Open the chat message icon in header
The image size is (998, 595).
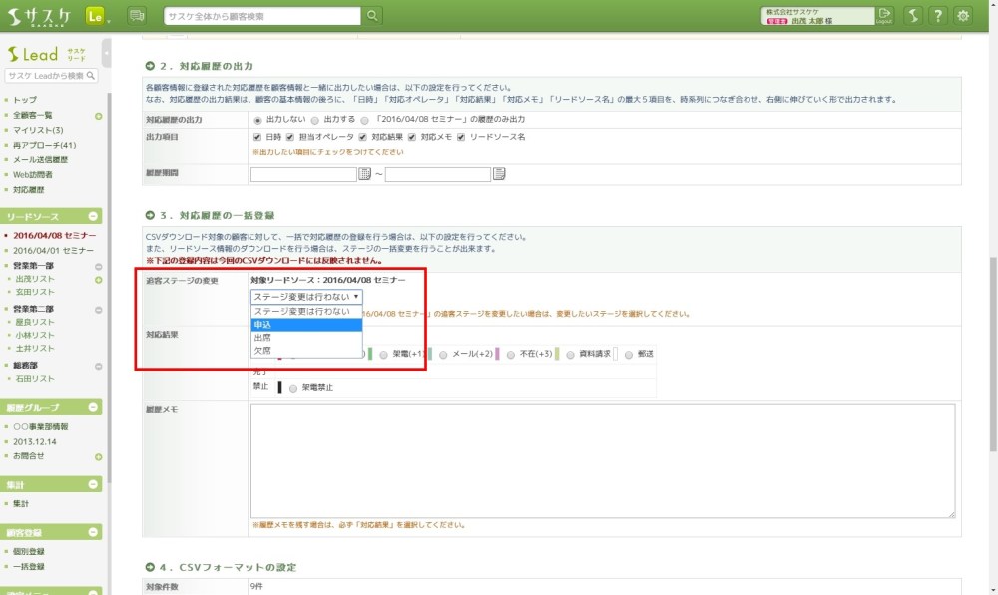click(137, 15)
